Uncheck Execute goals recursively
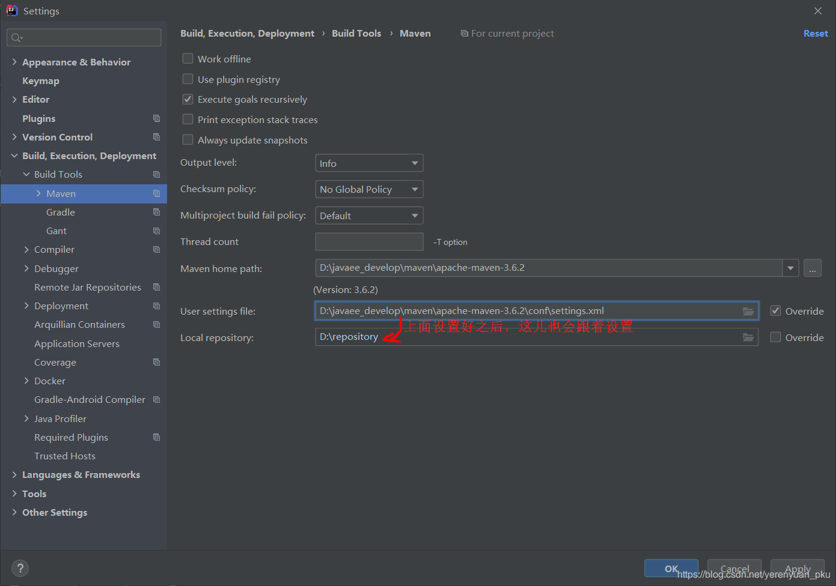This screenshot has width=836, height=586. click(x=188, y=99)
